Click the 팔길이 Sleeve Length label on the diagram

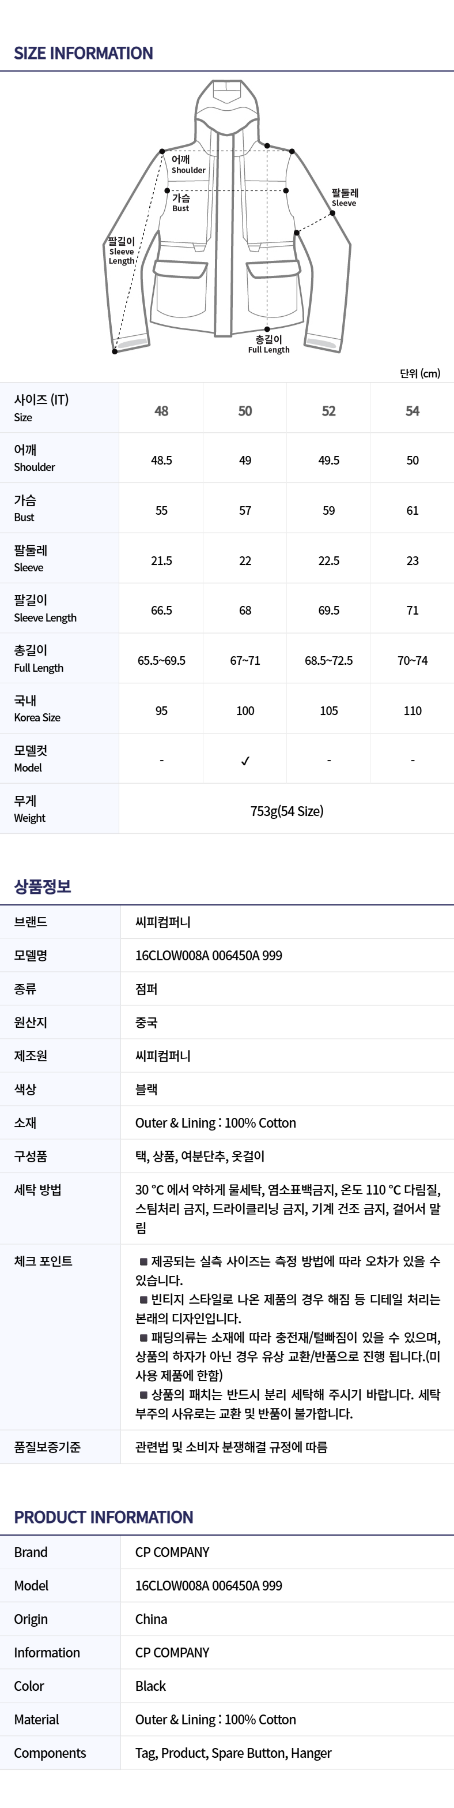pos(121,250)
